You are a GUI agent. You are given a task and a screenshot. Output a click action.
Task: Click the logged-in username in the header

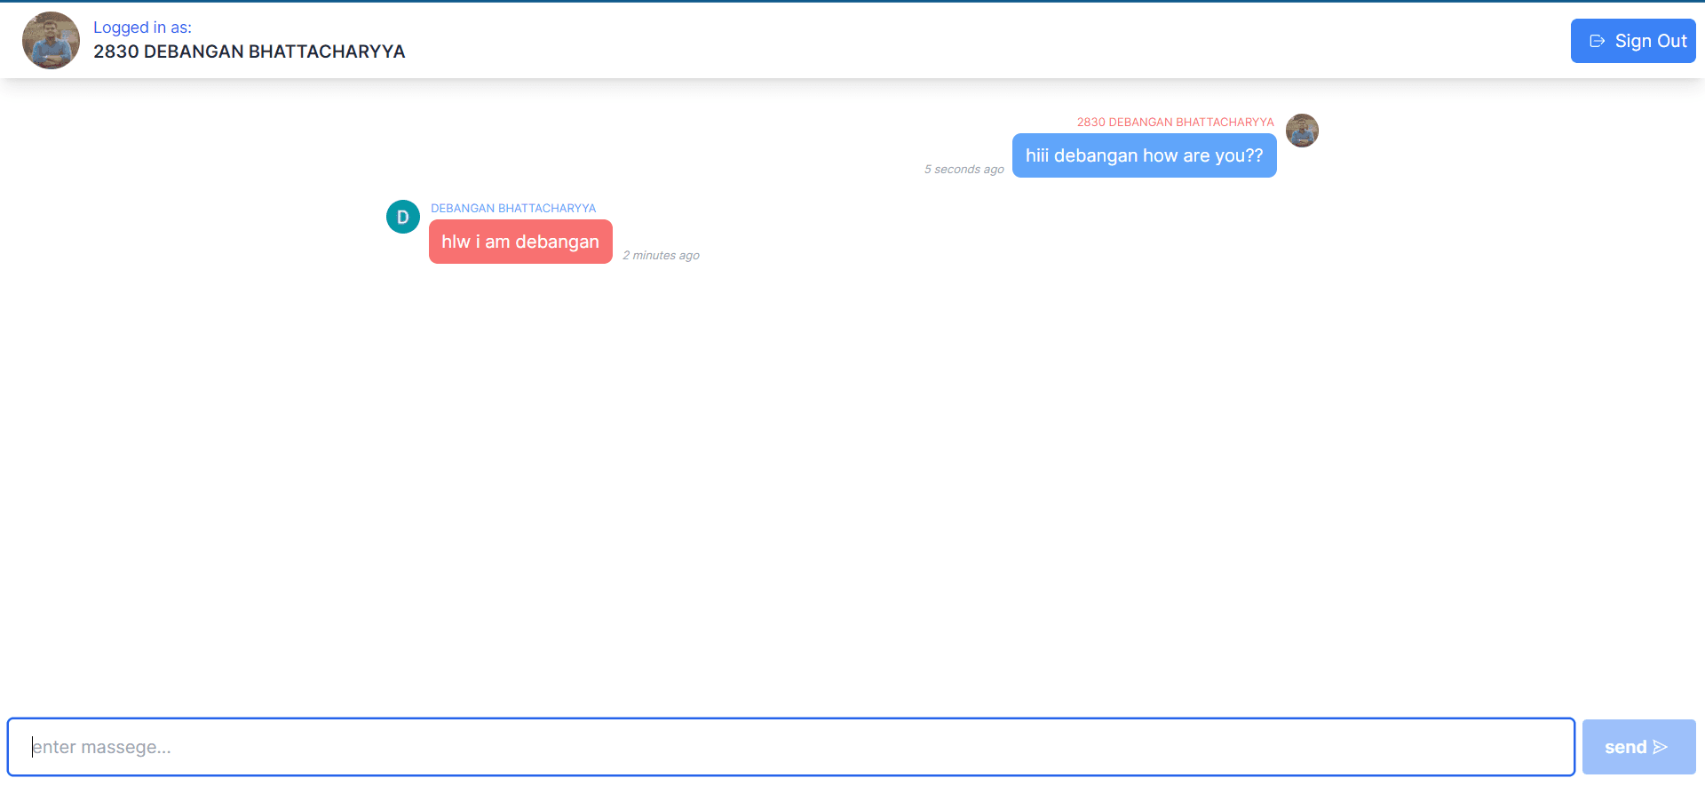[x=249, y=52]
